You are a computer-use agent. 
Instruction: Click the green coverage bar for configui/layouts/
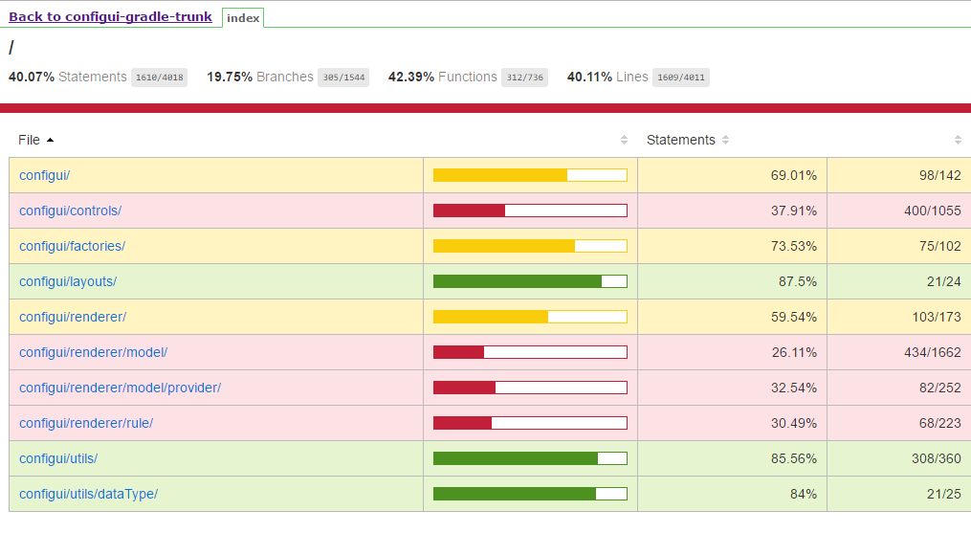coord(530,281)
